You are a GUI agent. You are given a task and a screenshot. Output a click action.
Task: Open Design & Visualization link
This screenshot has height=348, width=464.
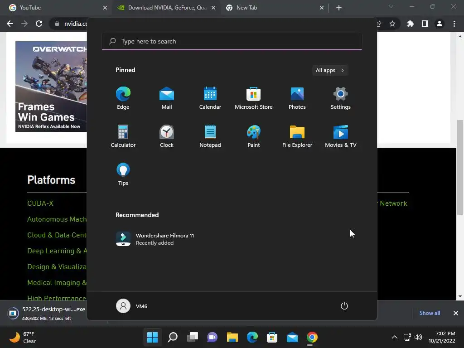pos(57,266)
